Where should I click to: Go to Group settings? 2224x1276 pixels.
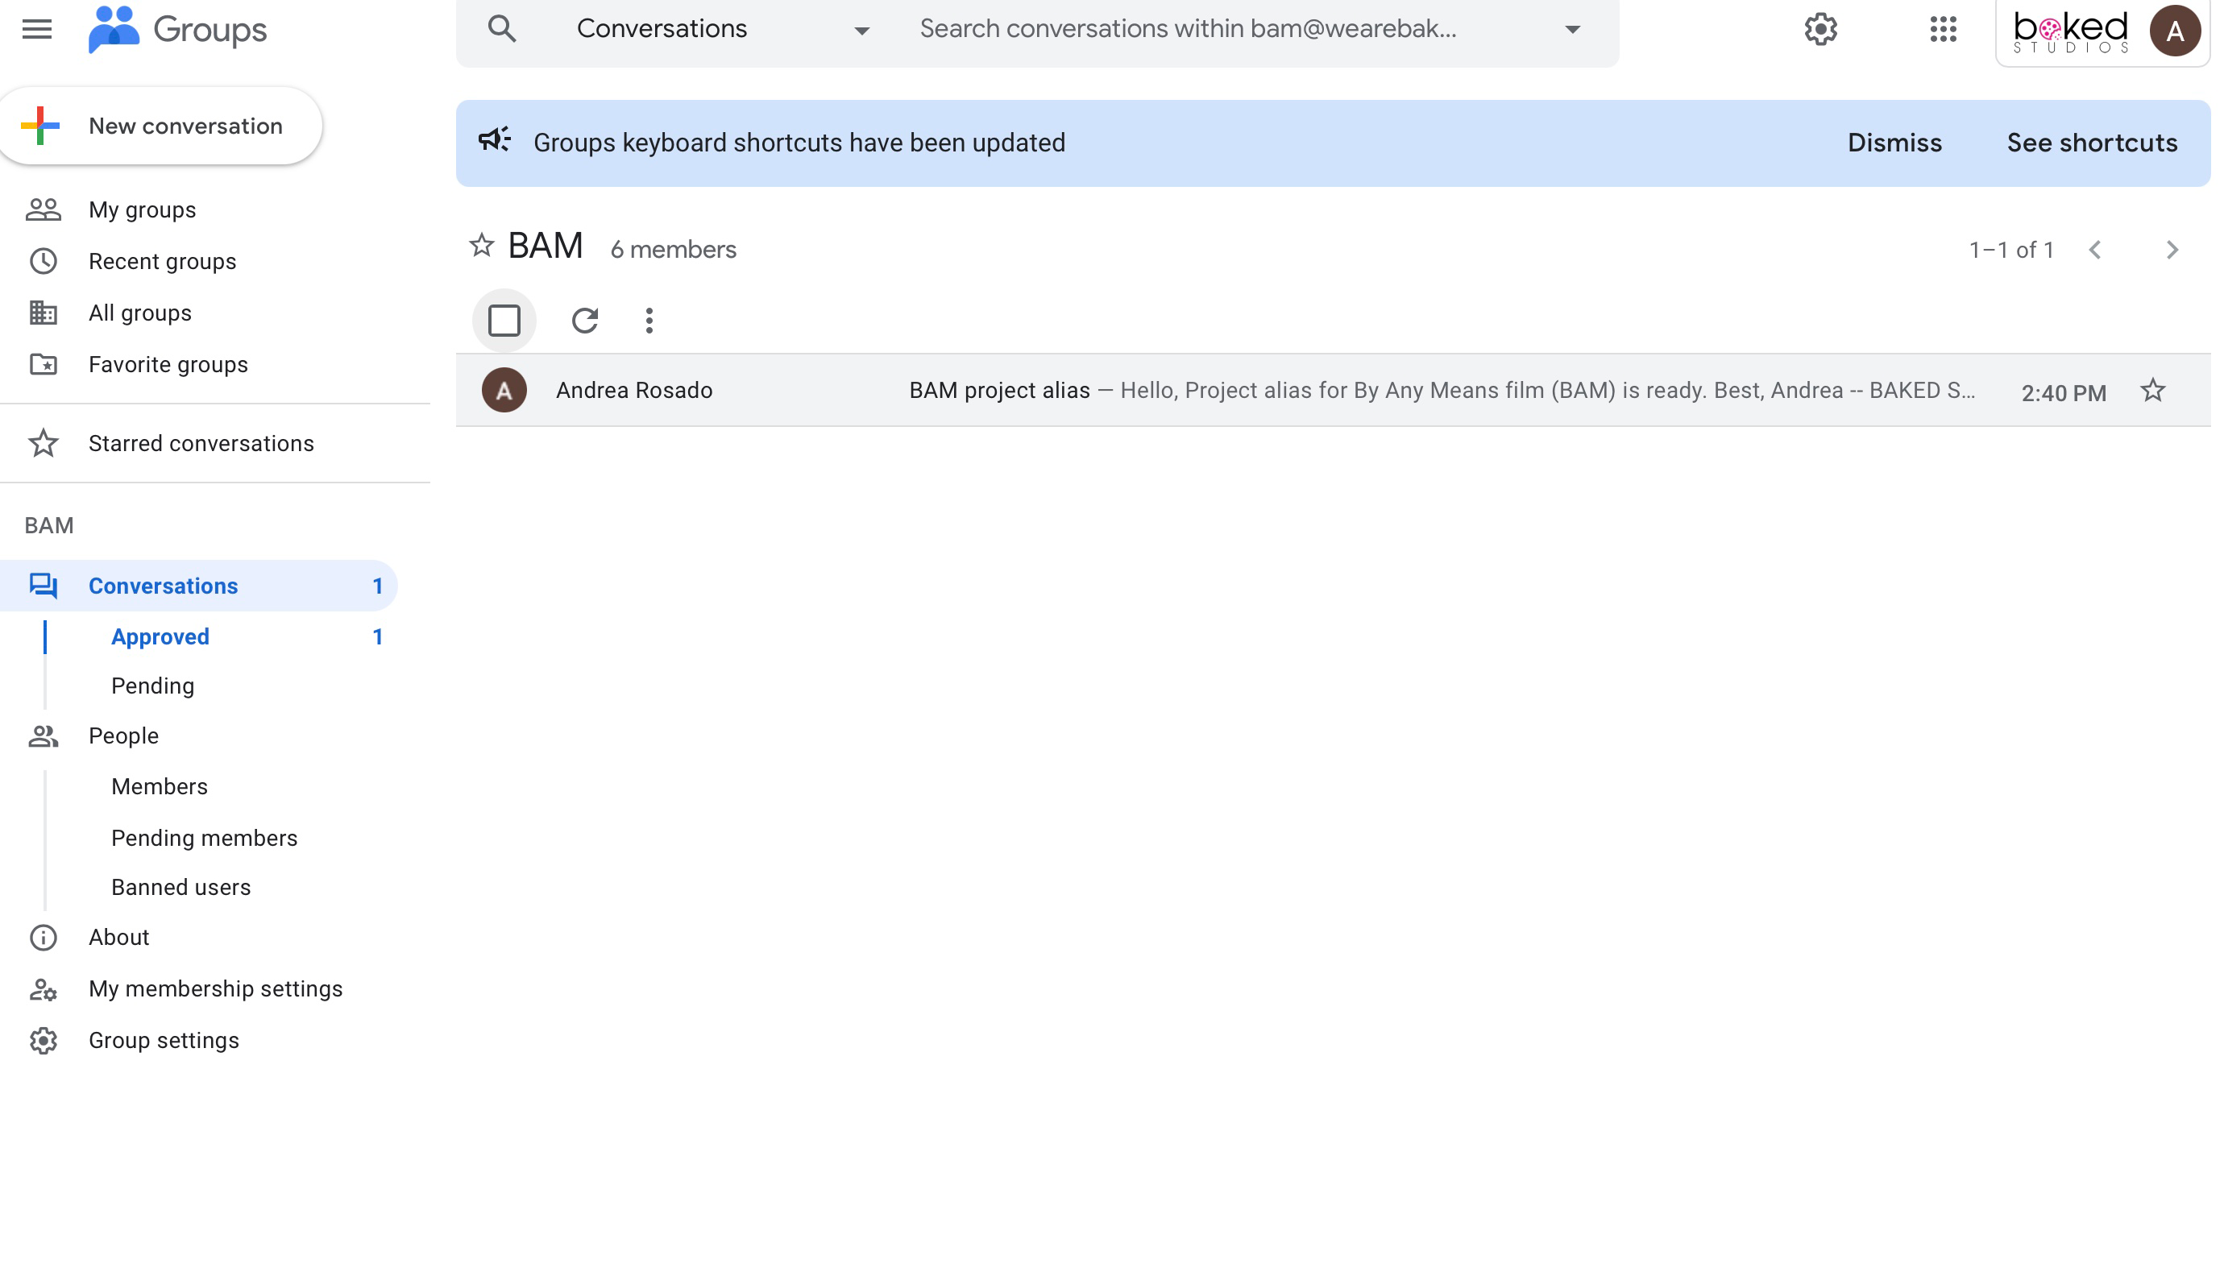tap(164, 1040)
